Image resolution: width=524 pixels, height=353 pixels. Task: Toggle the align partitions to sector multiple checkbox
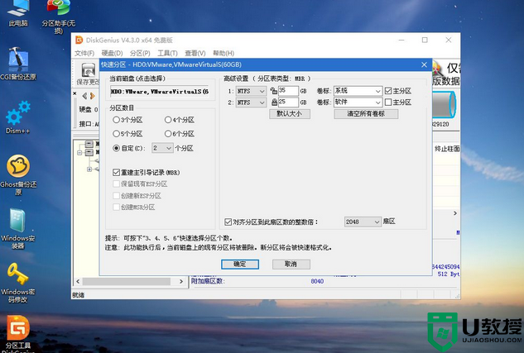[x=228, y=222]
